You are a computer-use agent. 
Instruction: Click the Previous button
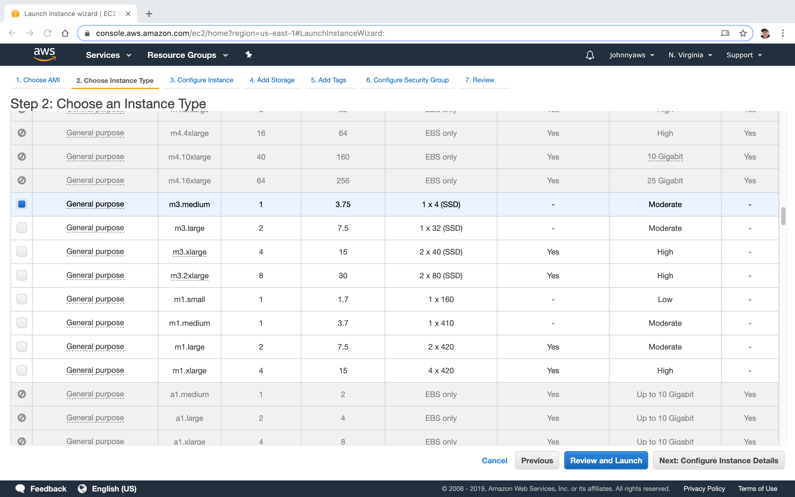(537, 461)
